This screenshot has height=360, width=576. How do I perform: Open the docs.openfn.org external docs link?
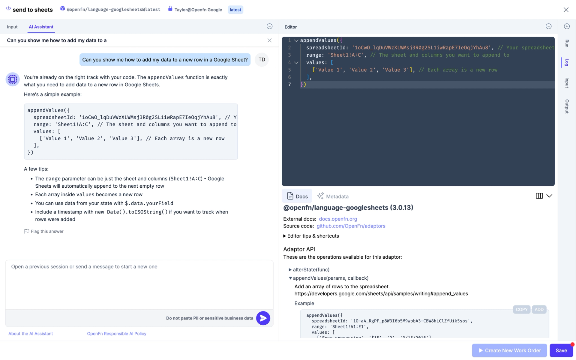pyautogui.click(x=338, y=219)
